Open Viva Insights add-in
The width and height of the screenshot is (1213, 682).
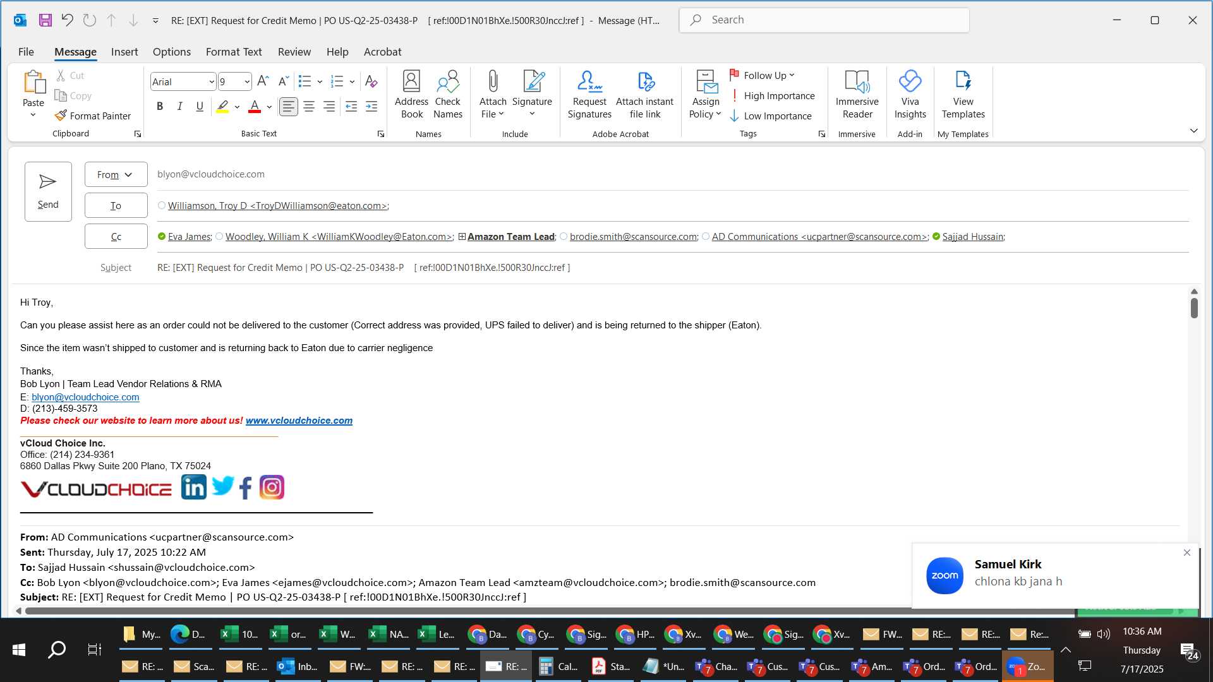pyautogui.click(x=910, y=95)
